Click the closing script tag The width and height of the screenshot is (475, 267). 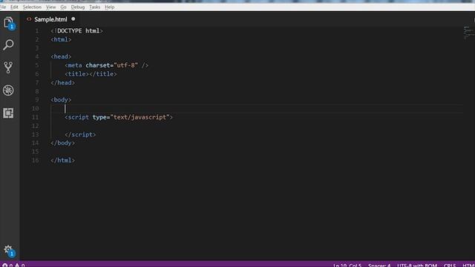(80, 134)
